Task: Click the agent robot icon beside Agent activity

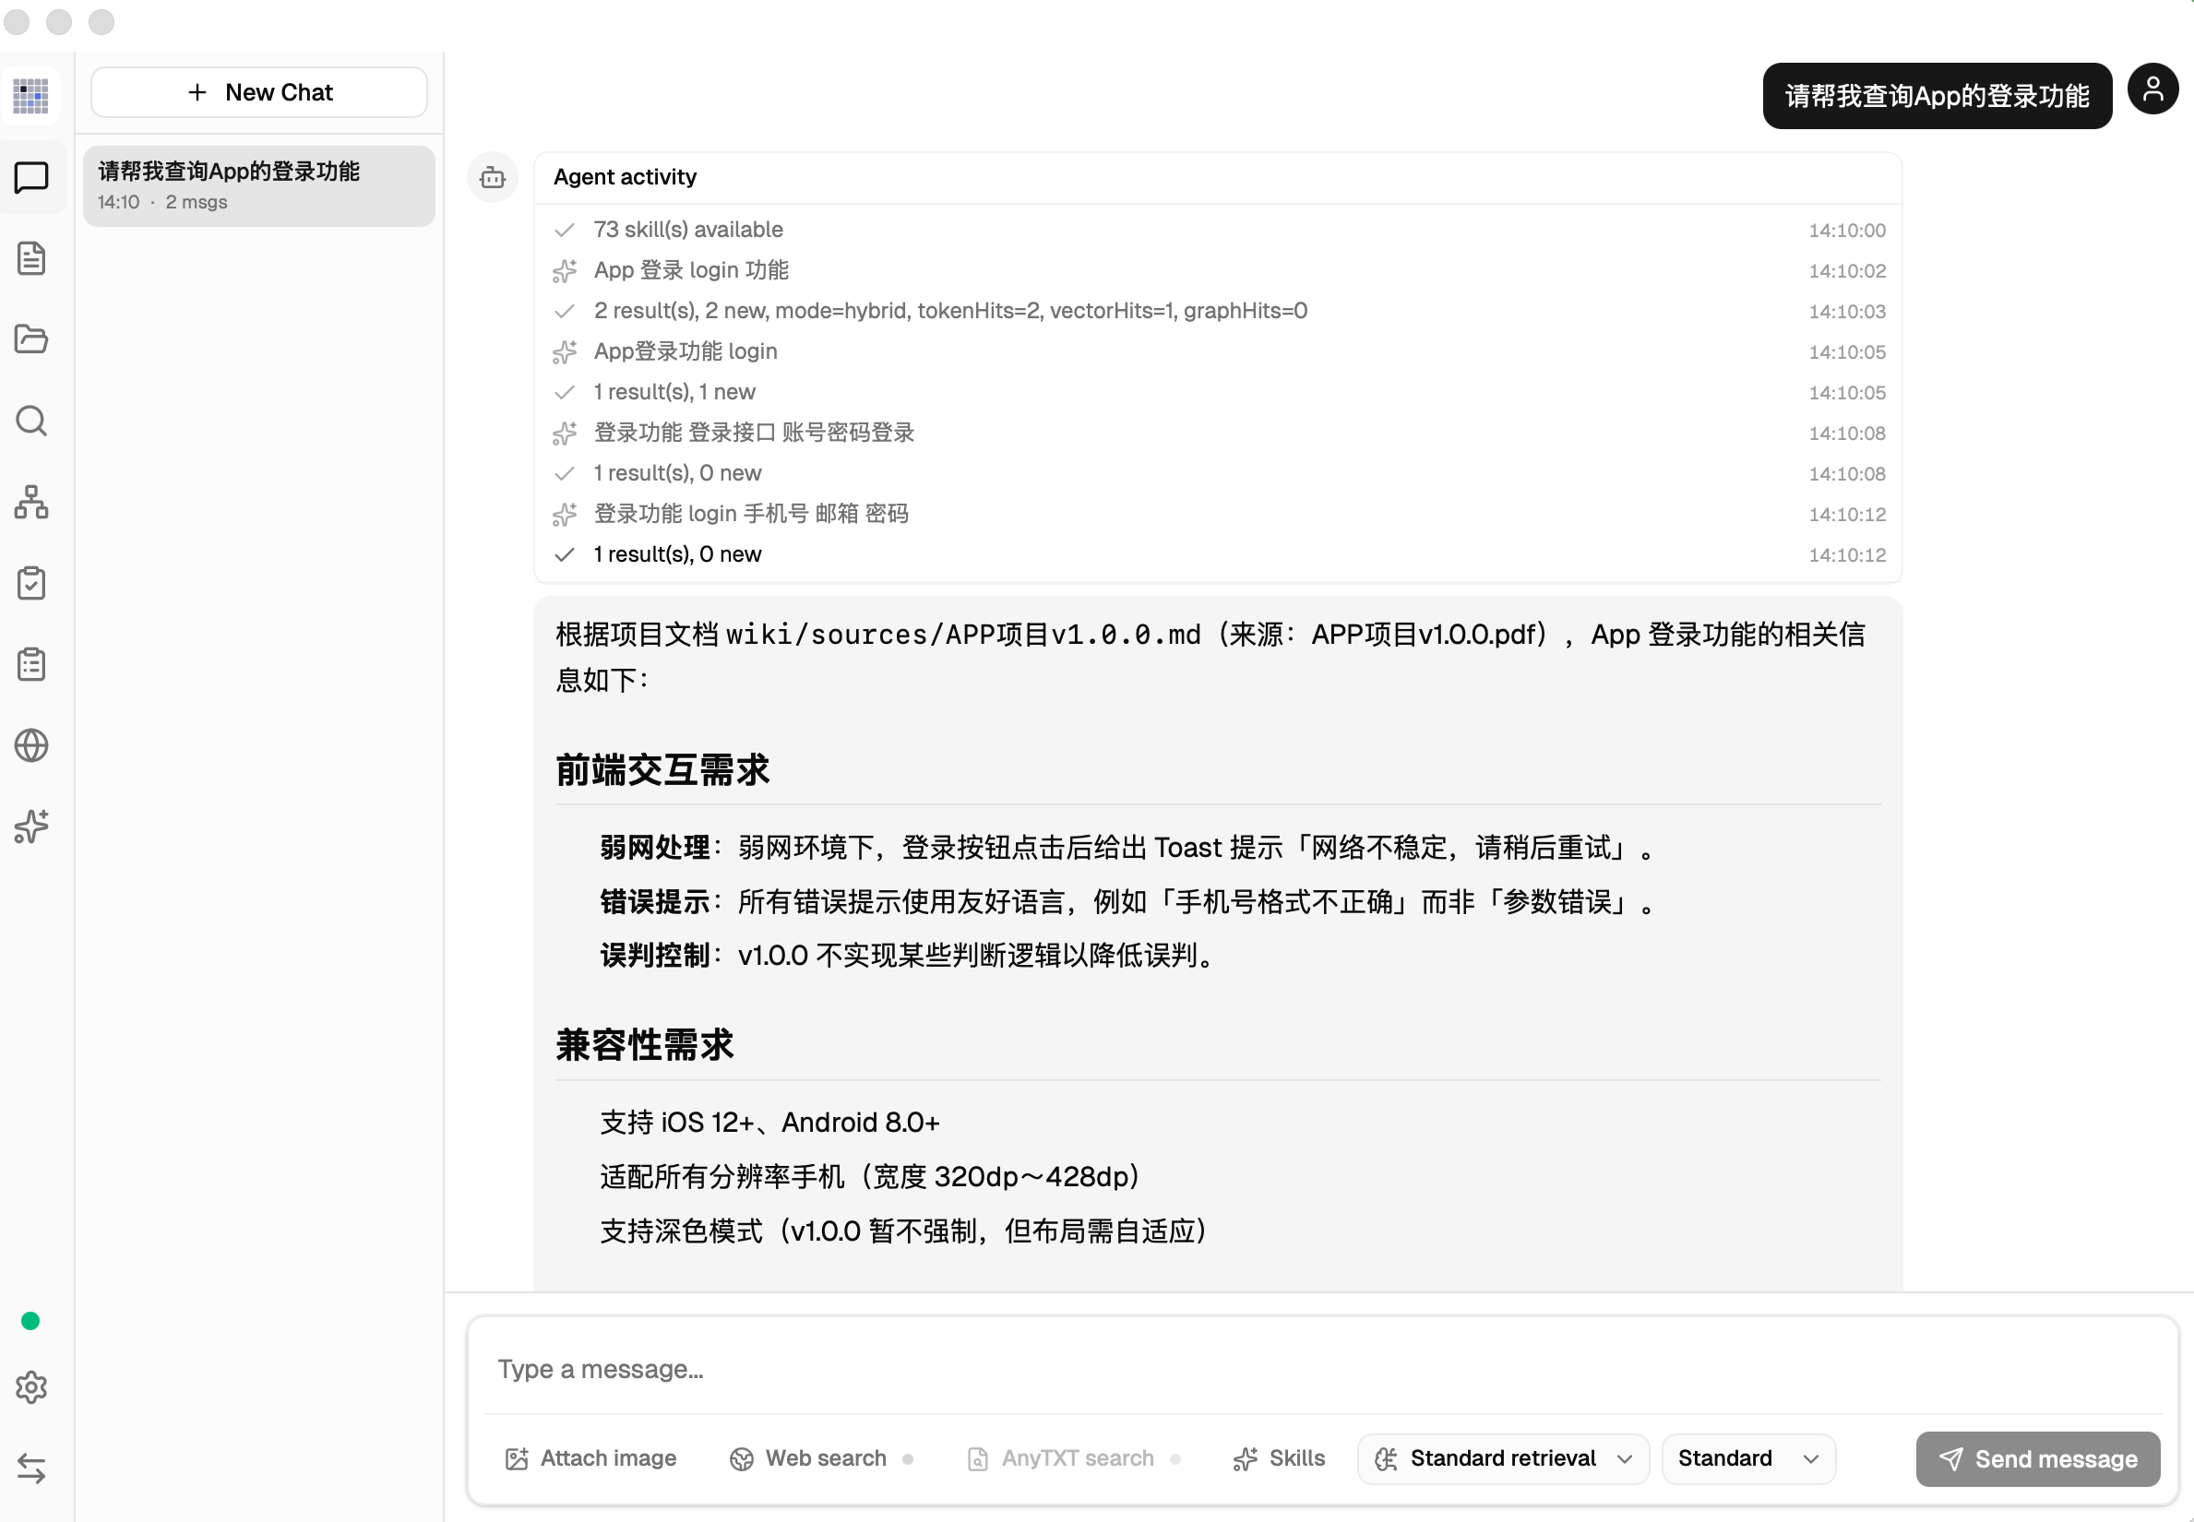Action: pos(492,177)
